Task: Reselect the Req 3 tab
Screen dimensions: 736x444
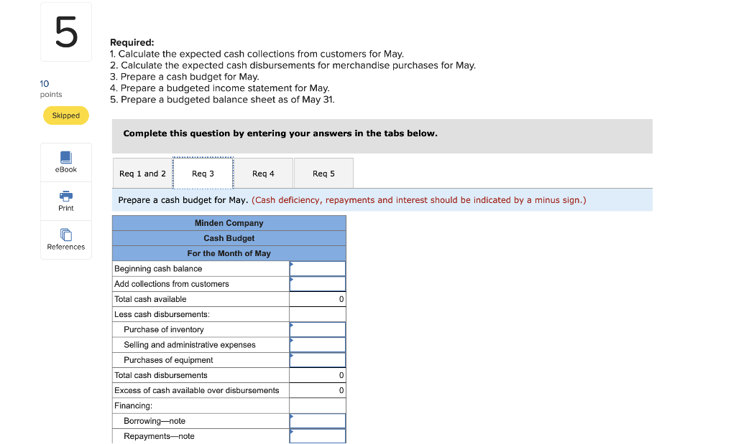Action: tap(203, 173)
